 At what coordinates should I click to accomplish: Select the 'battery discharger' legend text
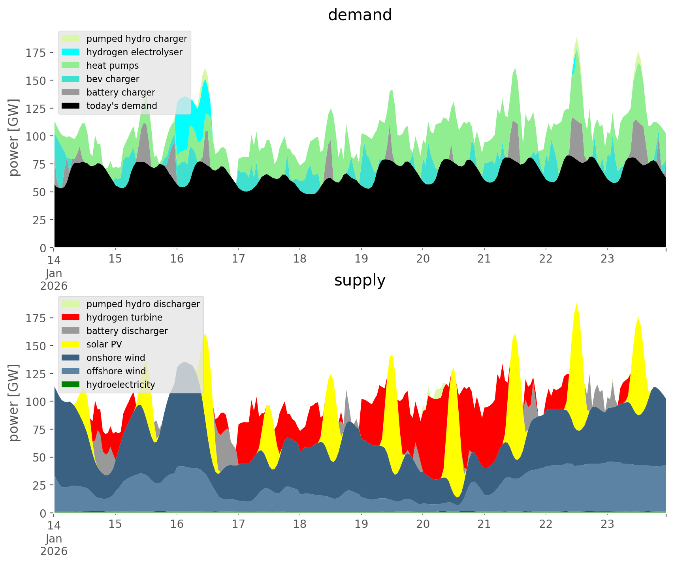click(x=127, y=331)
